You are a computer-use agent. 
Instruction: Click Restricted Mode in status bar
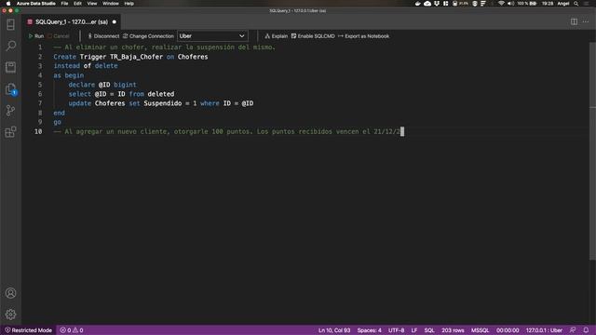point(28,330)
